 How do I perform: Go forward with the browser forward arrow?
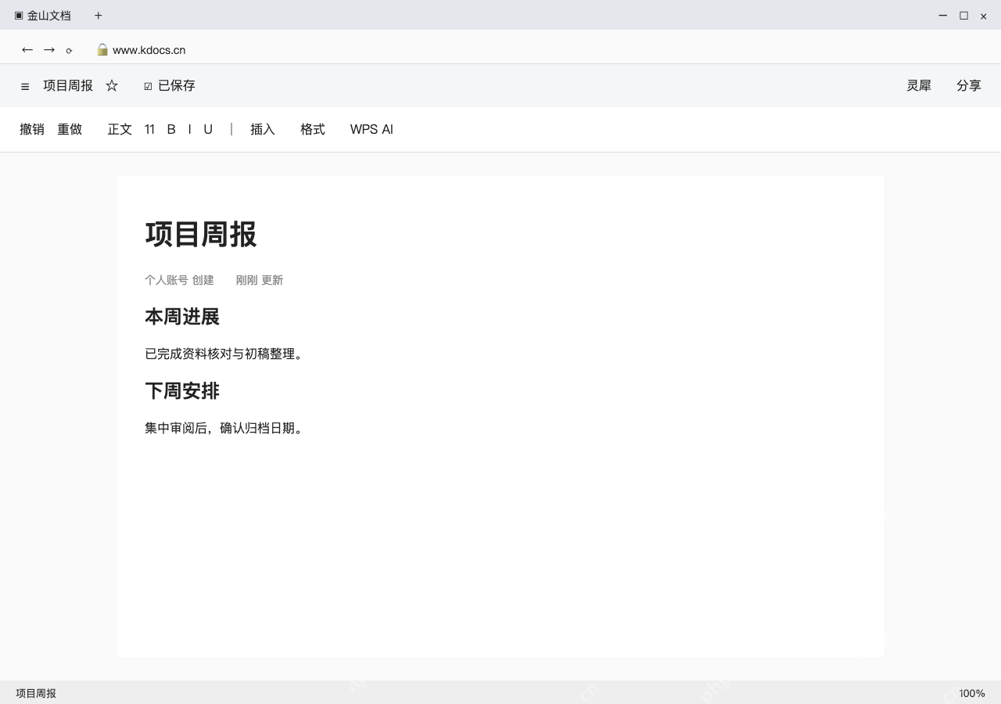(49, 50)
